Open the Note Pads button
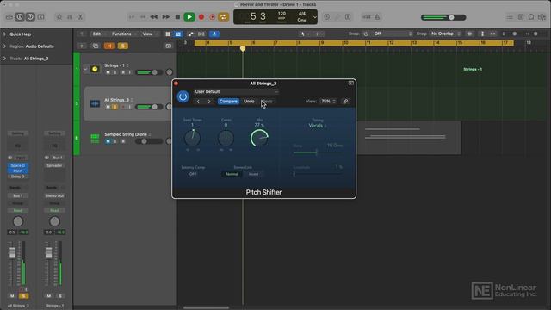 coord(520,17)
